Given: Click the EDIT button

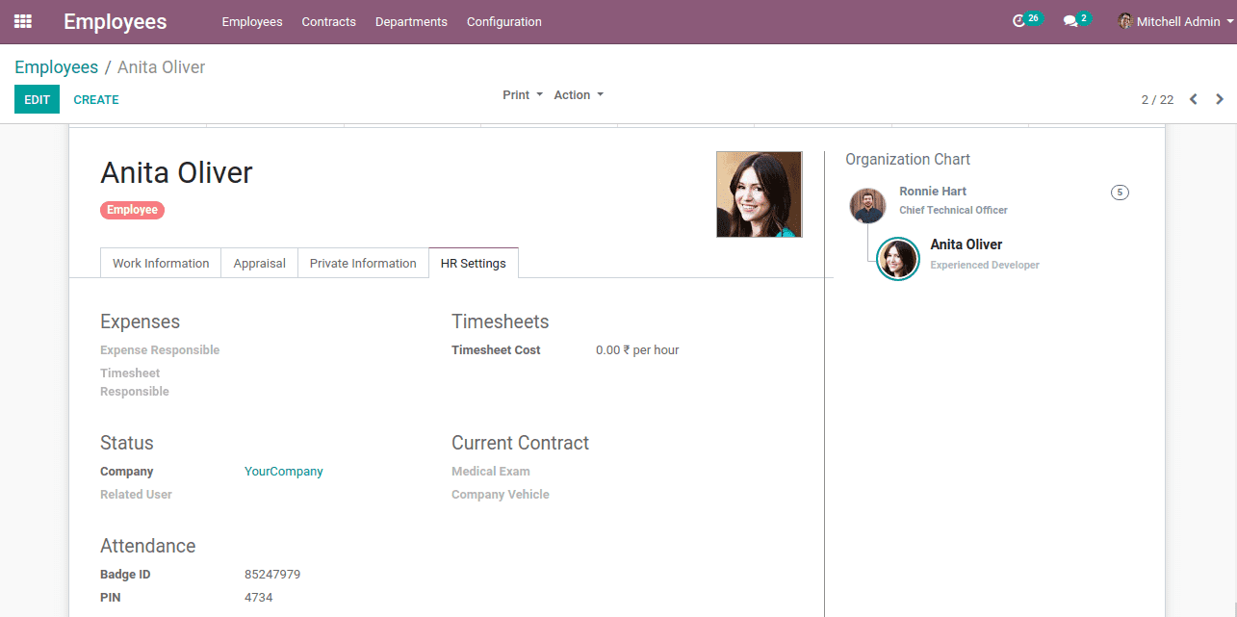Looking at the screenshot, I should coord(37,99).
